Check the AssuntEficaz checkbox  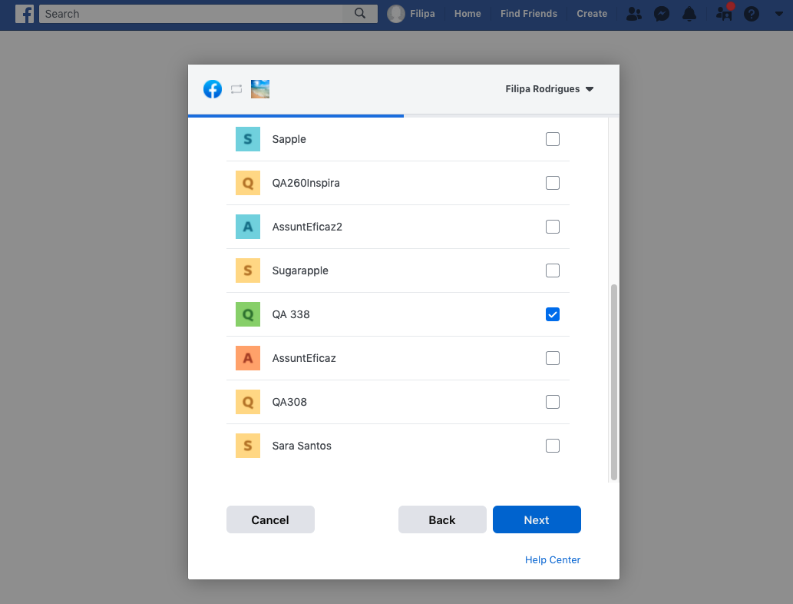pyautogui.click(x=553, y=358)
